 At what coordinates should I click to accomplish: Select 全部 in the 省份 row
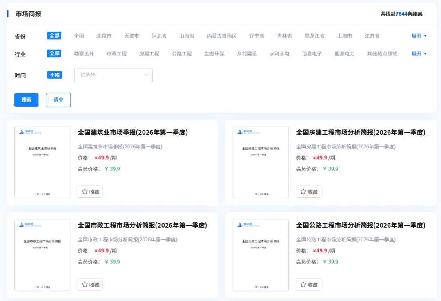(54, 36)
